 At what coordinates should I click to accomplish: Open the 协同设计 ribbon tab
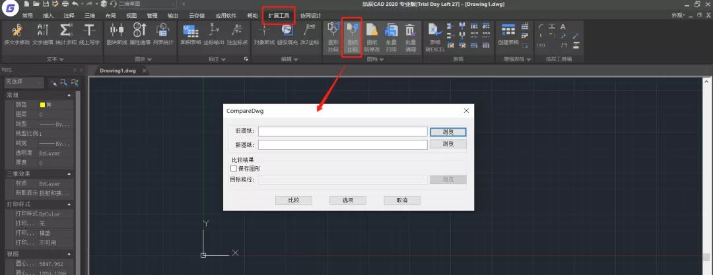(x=310, y=15)
